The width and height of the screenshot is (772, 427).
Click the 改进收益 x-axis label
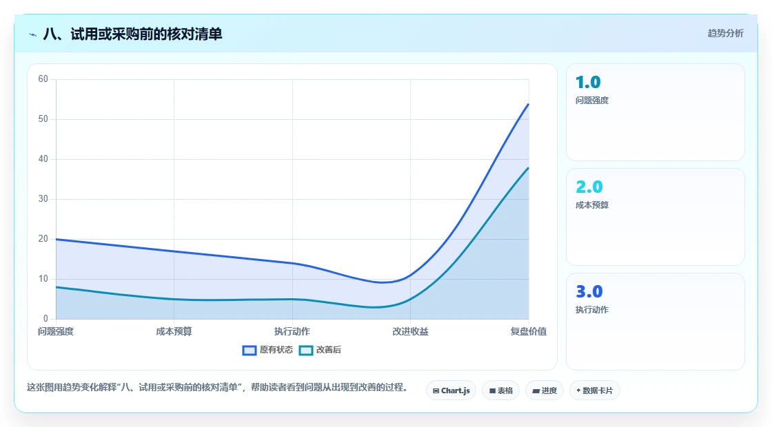click(410, 331)
